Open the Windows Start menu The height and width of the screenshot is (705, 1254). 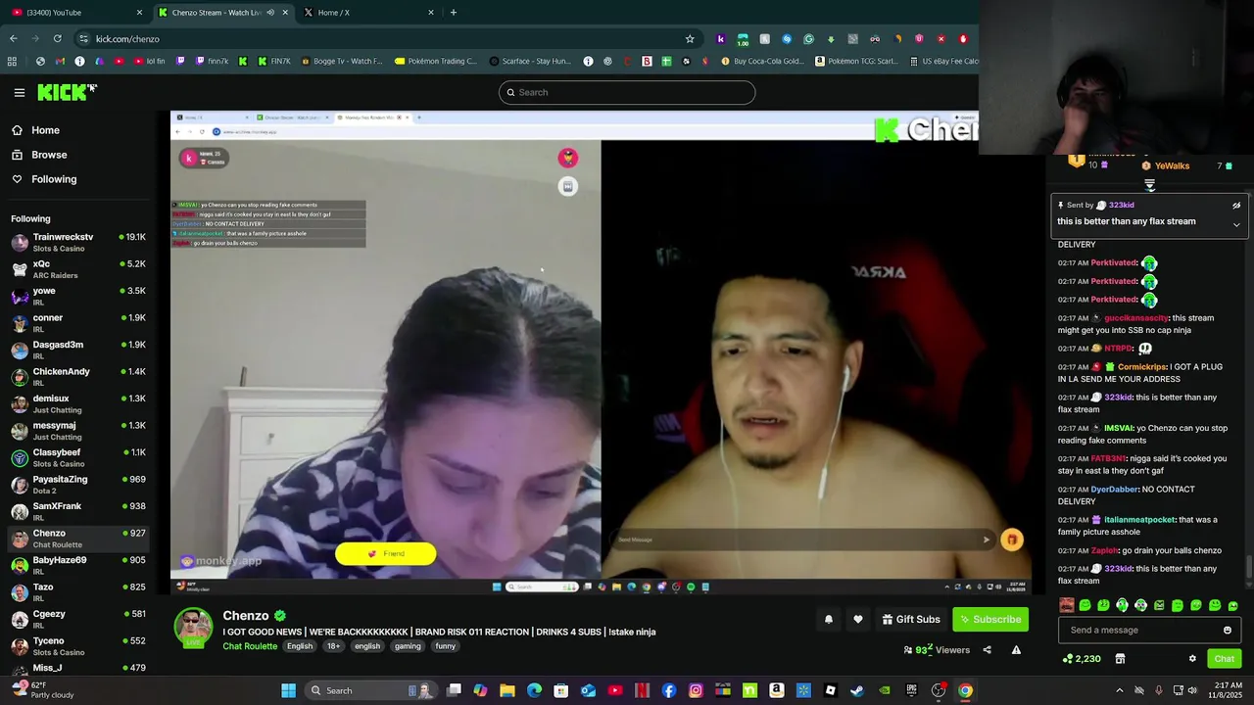click(288, 690)
